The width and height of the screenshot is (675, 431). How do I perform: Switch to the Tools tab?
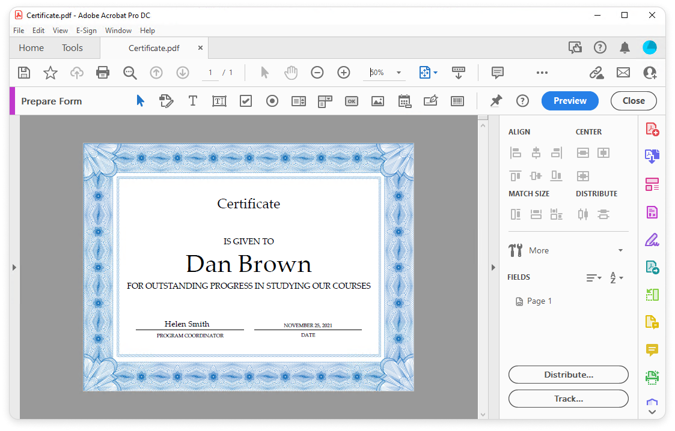72,48
